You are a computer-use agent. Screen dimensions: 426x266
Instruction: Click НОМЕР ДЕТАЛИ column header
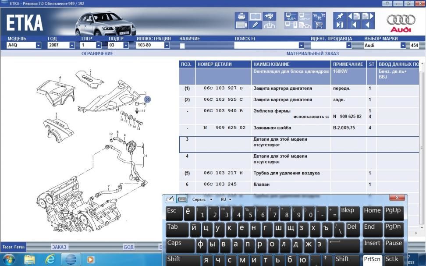coord(224,64)
